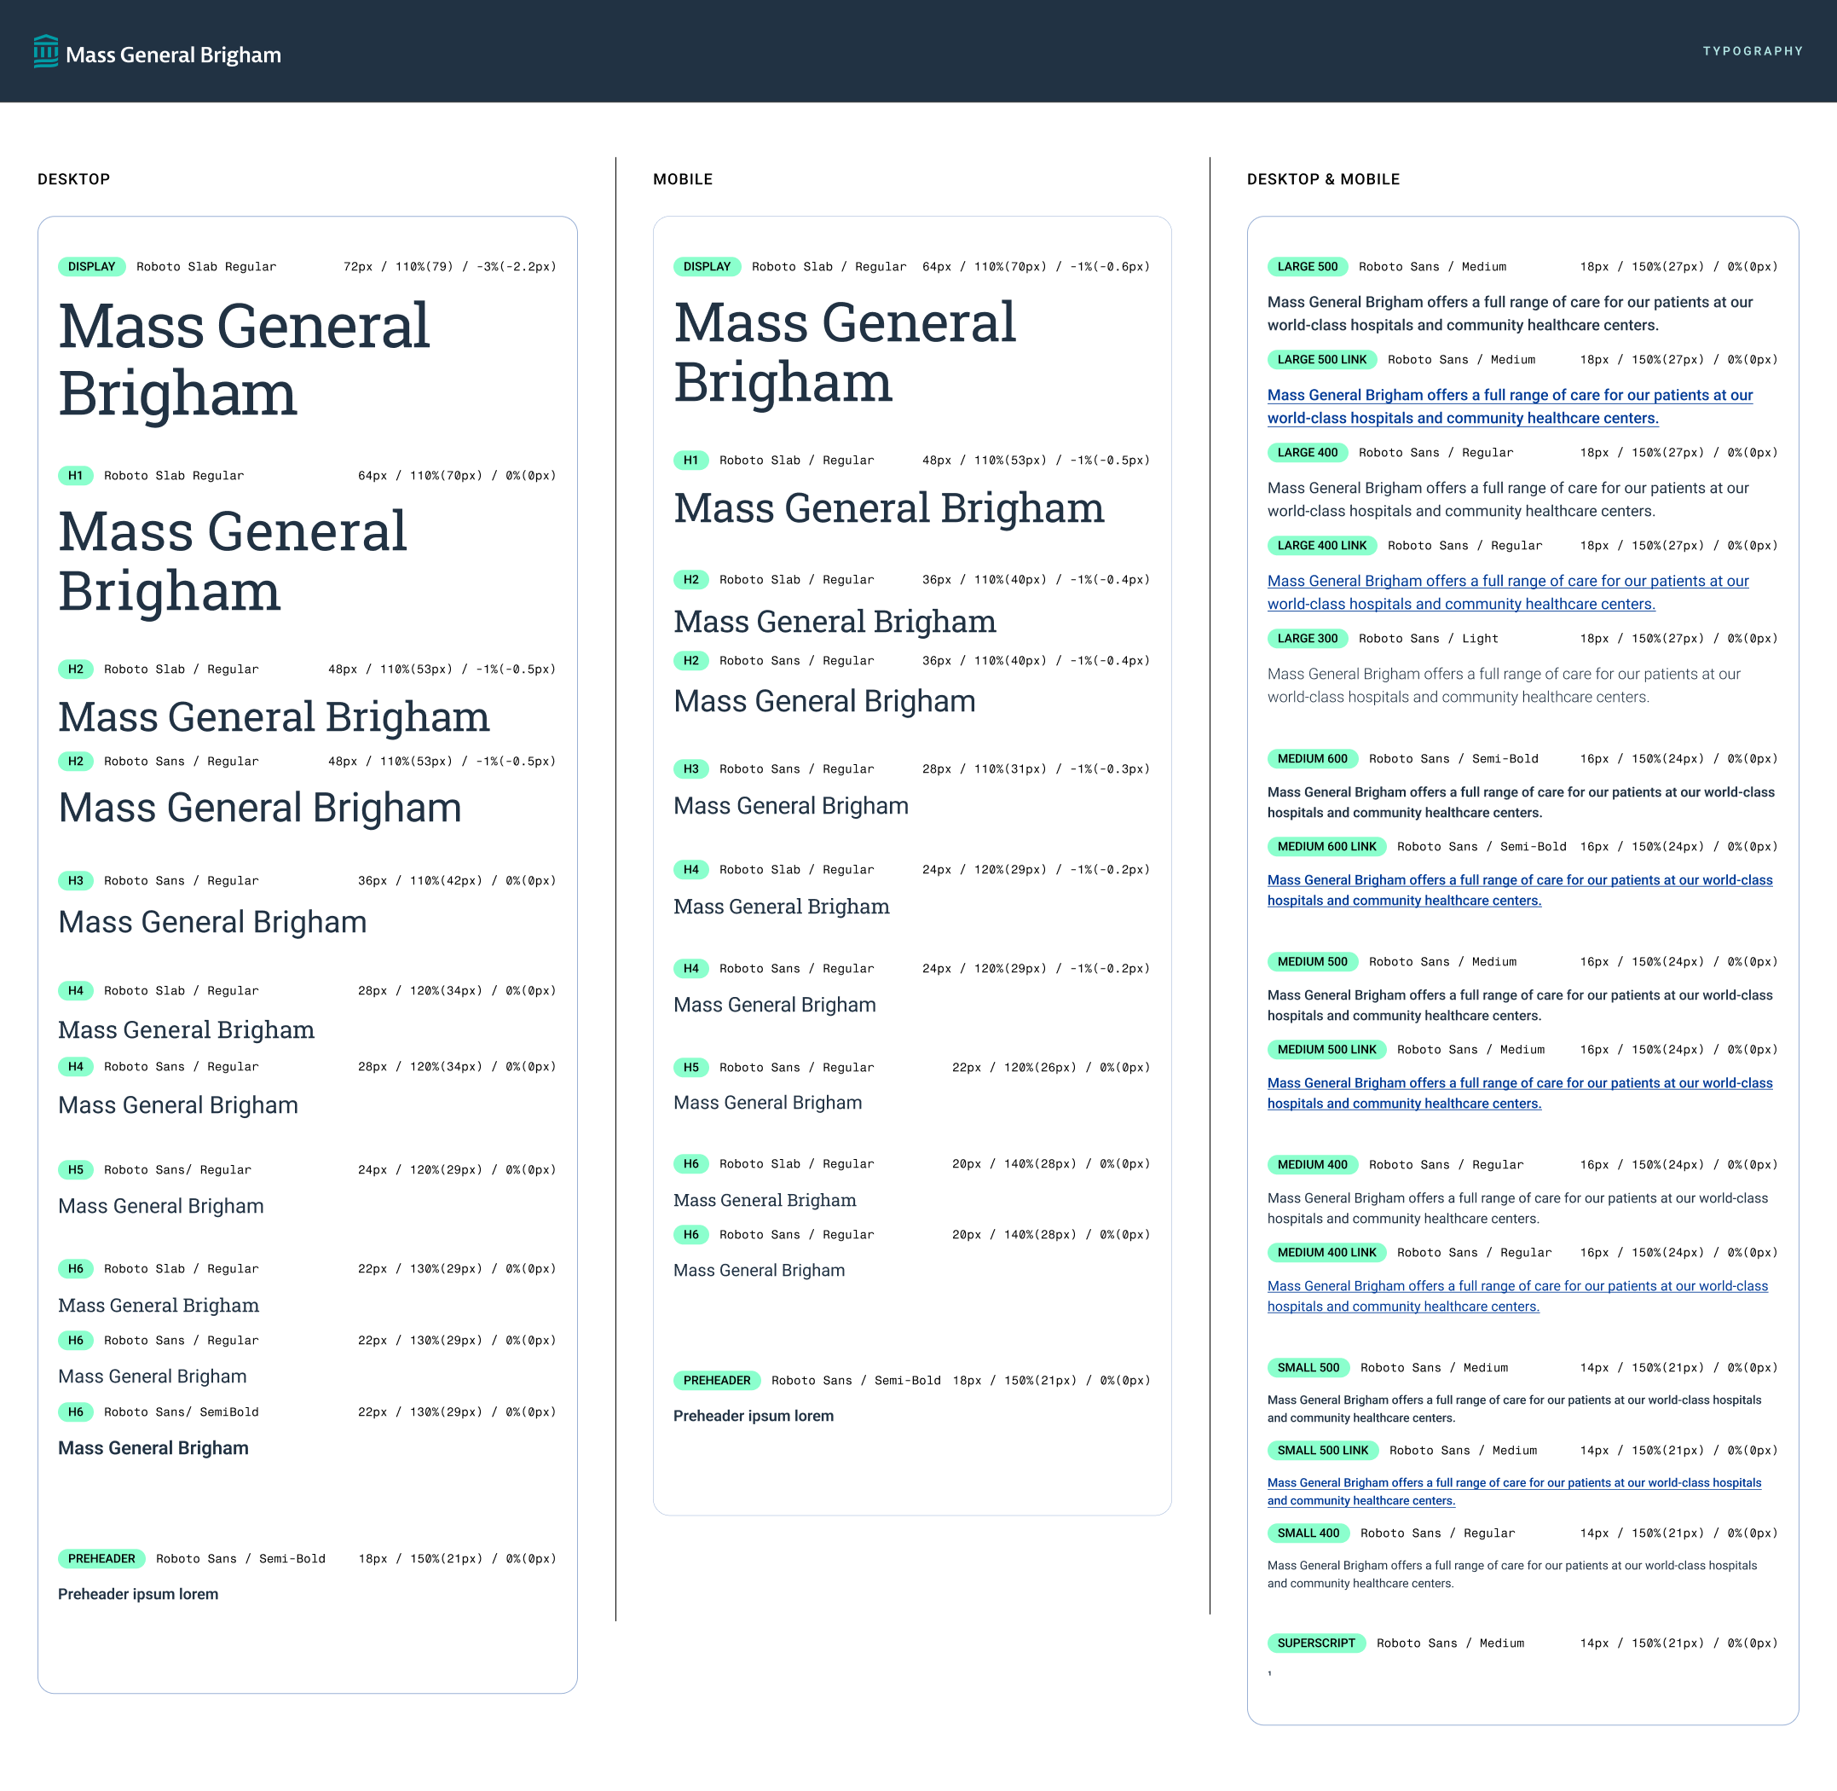Image resolution: width=1837 pixels, height=1791 pixels.
Task: Click the Mobile H1 heading sample
Action: (888, 508)
